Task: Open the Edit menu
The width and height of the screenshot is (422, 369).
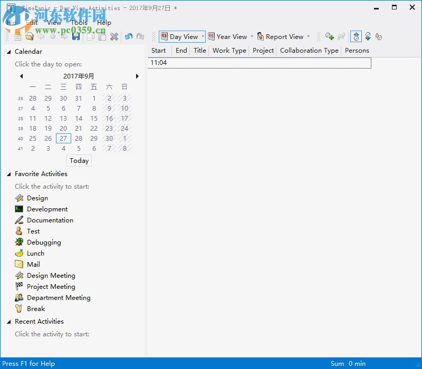Action: coord(31,22)
